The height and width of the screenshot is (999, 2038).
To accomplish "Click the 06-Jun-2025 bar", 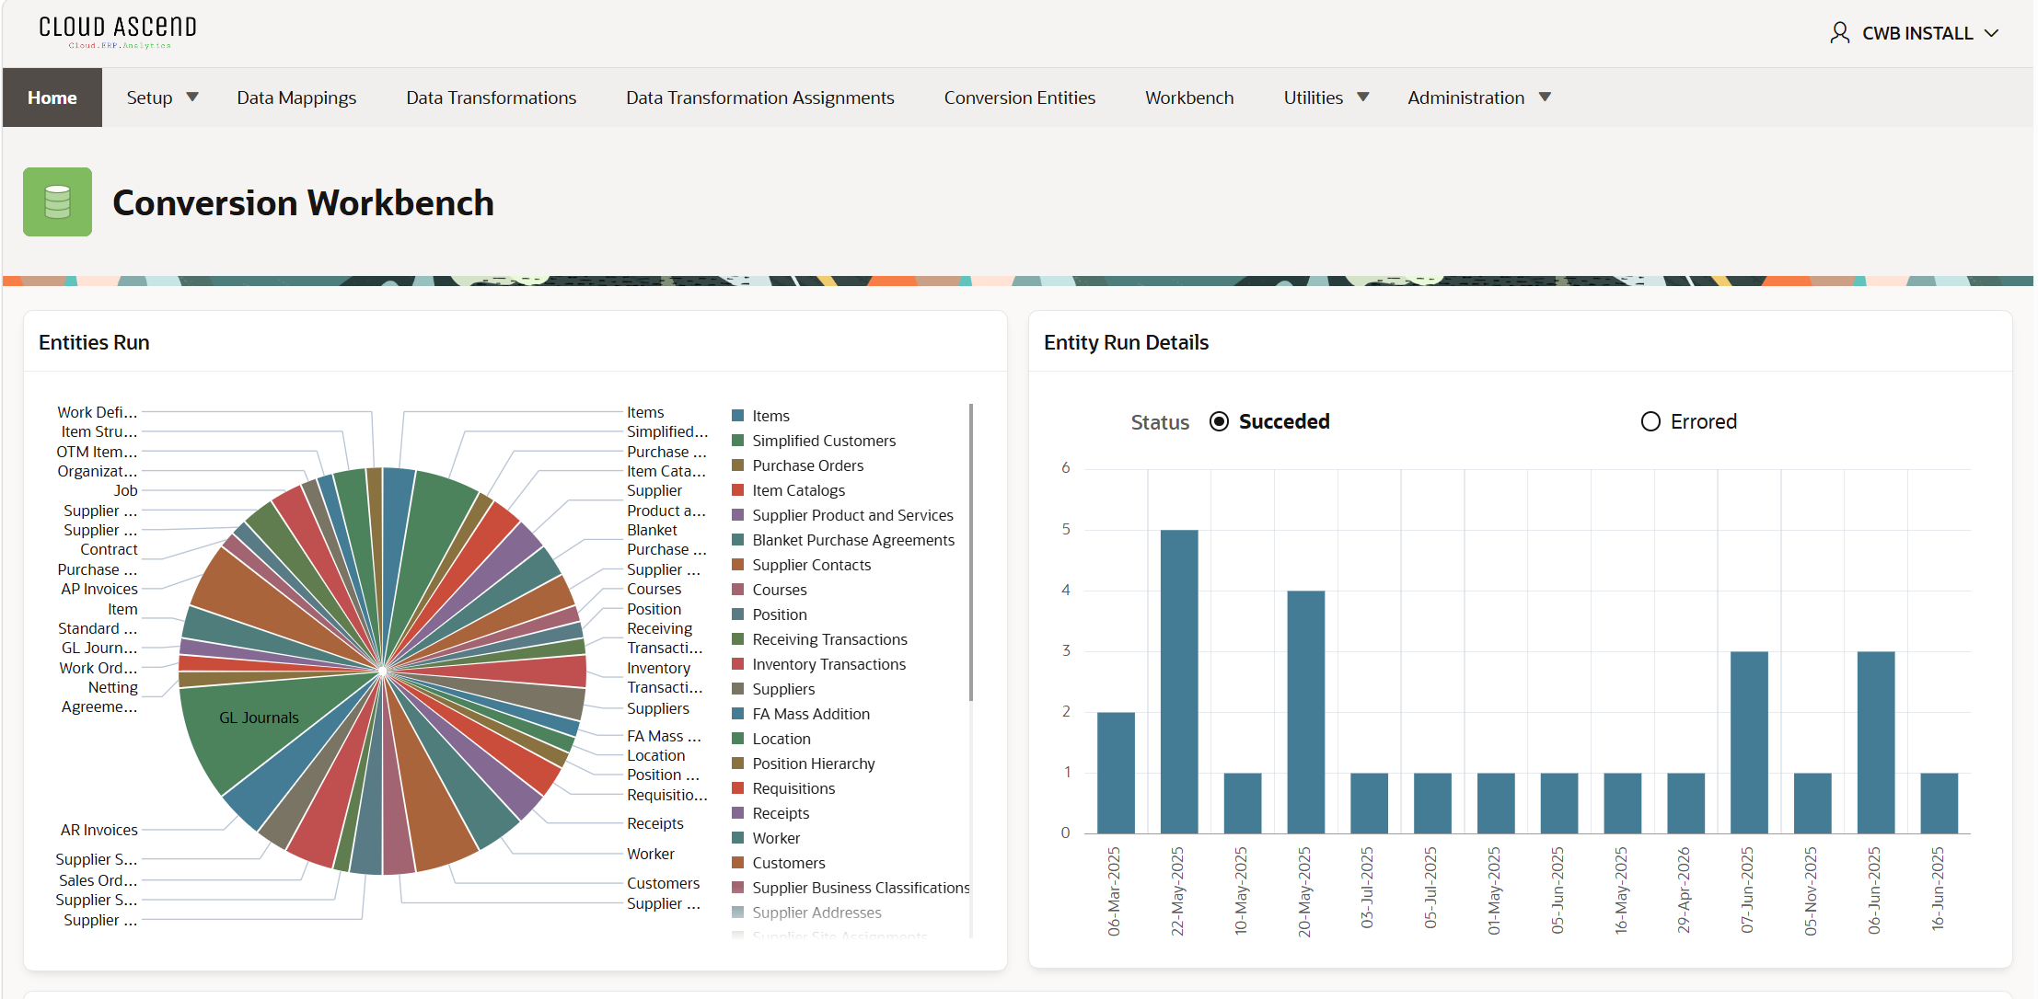I will (x=1876, y=742).
